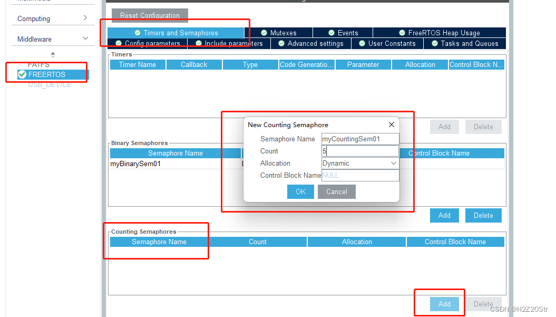556x317 pixels.
Task: Click the Control Block Name field
Action: (x=360, y=175)
